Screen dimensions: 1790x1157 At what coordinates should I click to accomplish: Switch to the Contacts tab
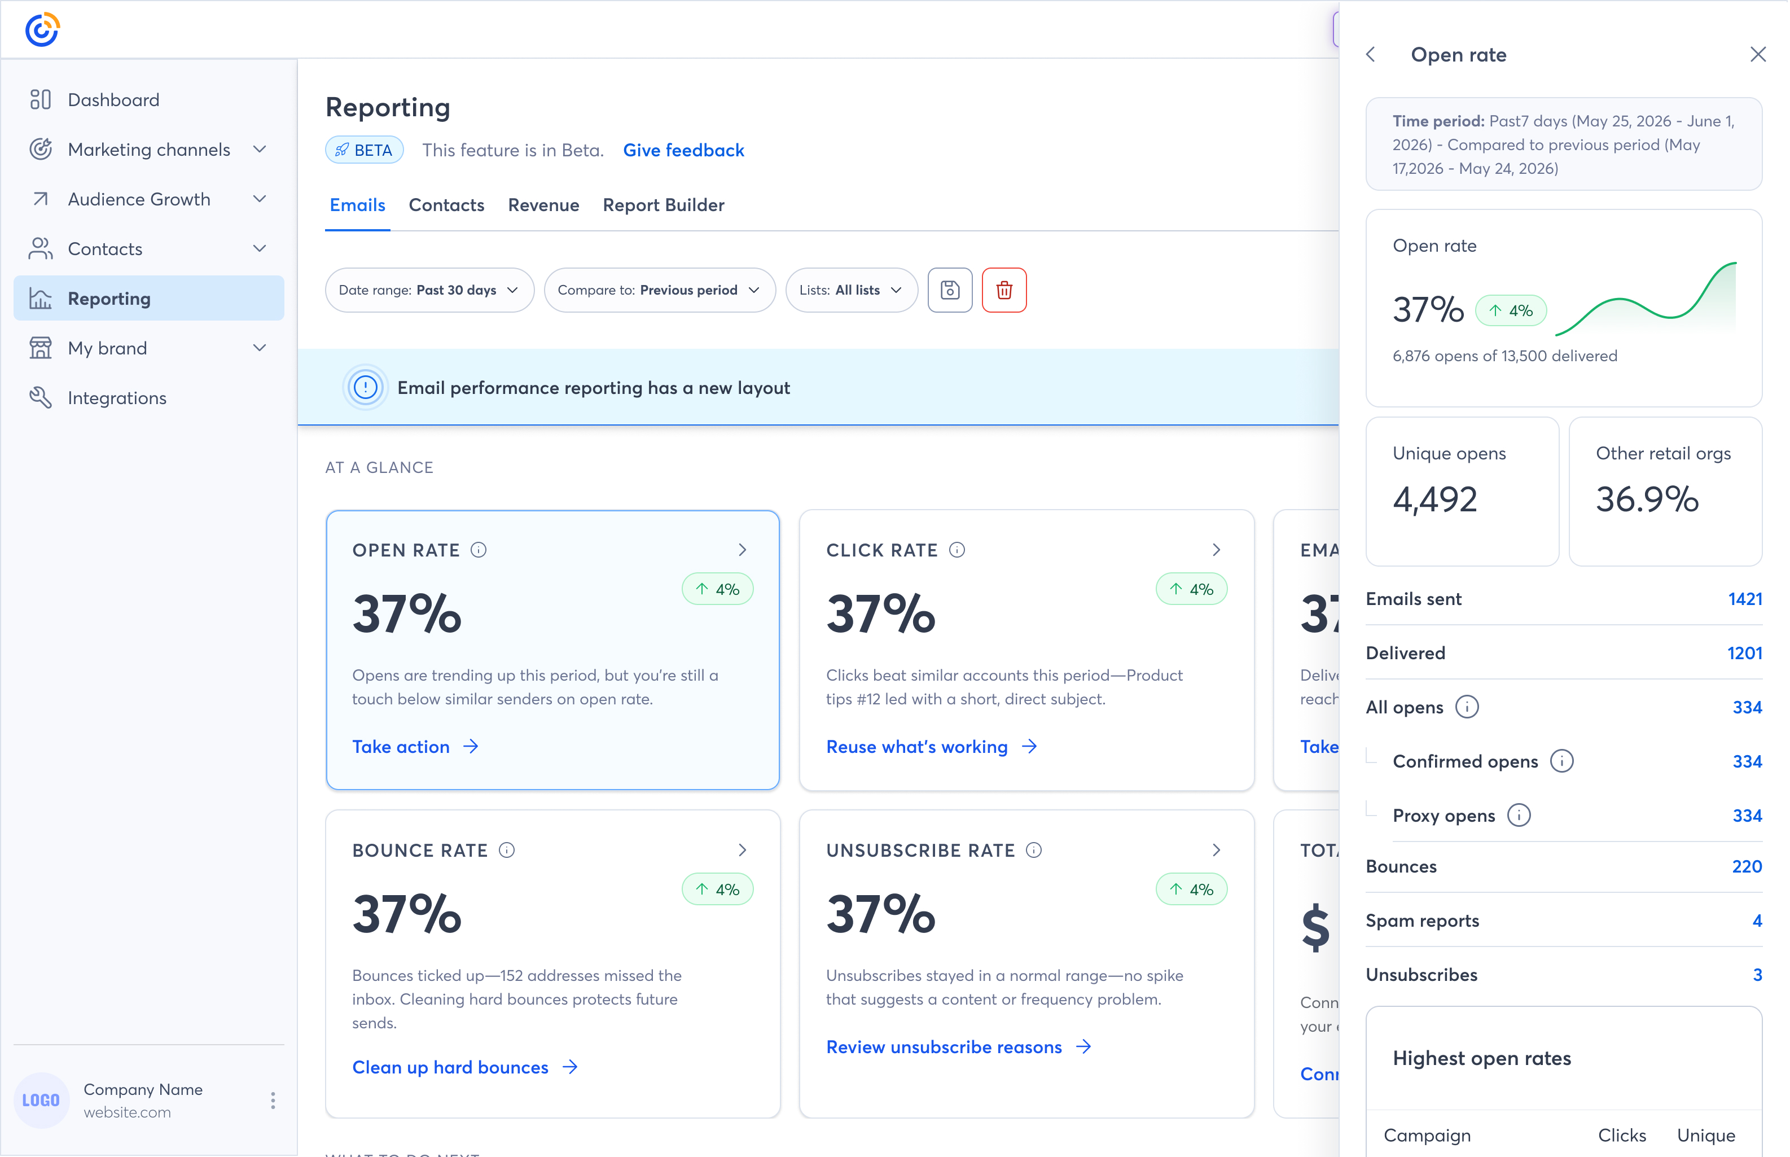(x=446, y=205)
